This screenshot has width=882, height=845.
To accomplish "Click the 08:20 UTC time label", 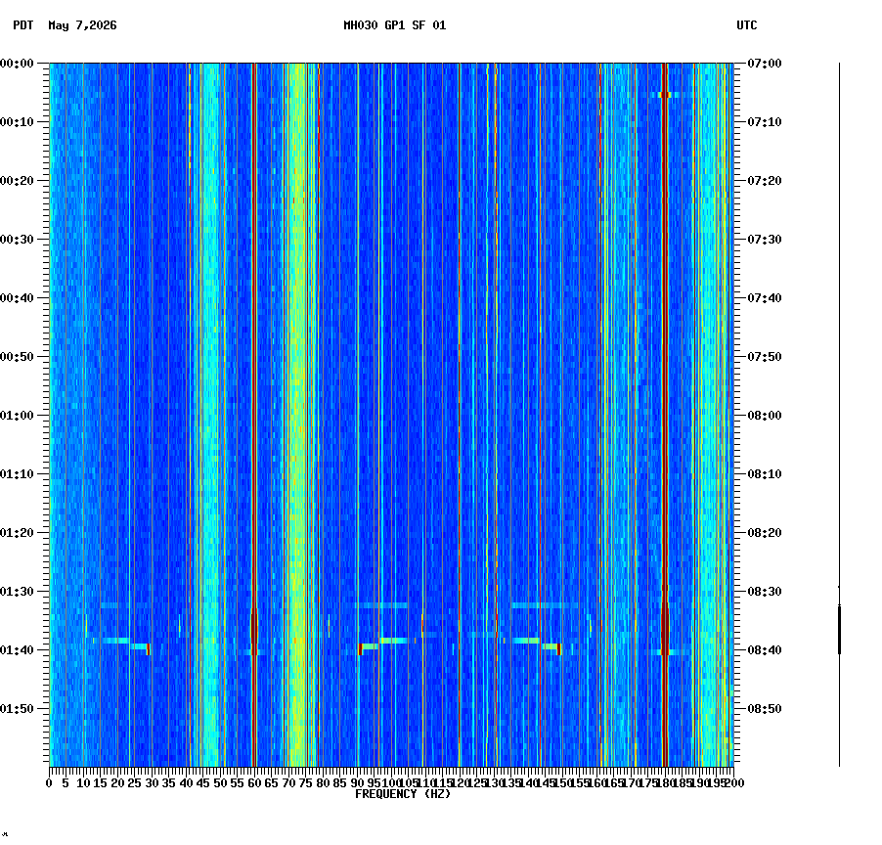I will click(x=765, y=533).
